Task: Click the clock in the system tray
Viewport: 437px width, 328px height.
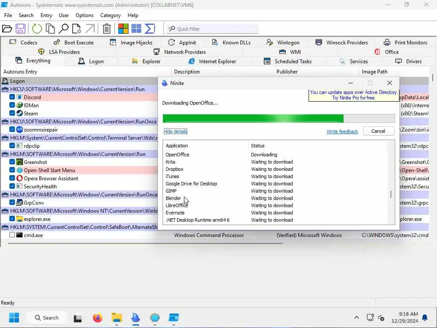Action: click(x=405, y=318)
